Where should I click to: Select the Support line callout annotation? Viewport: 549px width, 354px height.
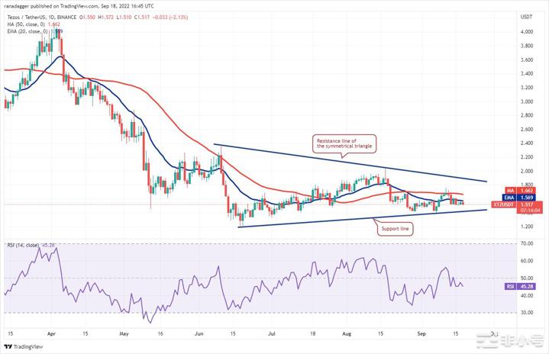392,227
